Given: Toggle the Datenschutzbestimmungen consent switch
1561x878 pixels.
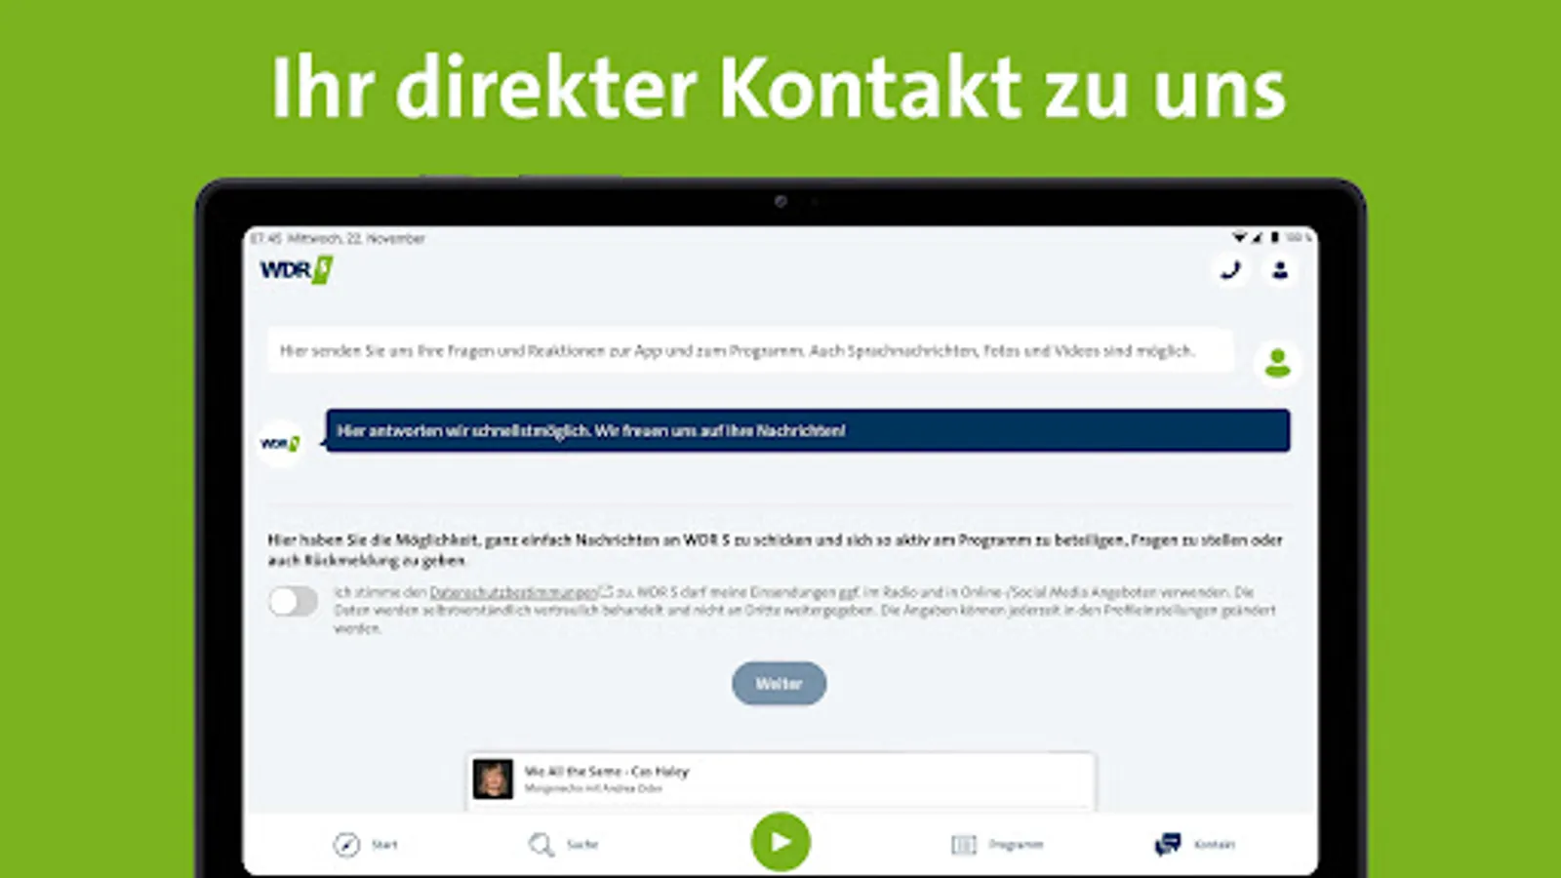Looking at the screenshot, I should (x=294, y=601).
